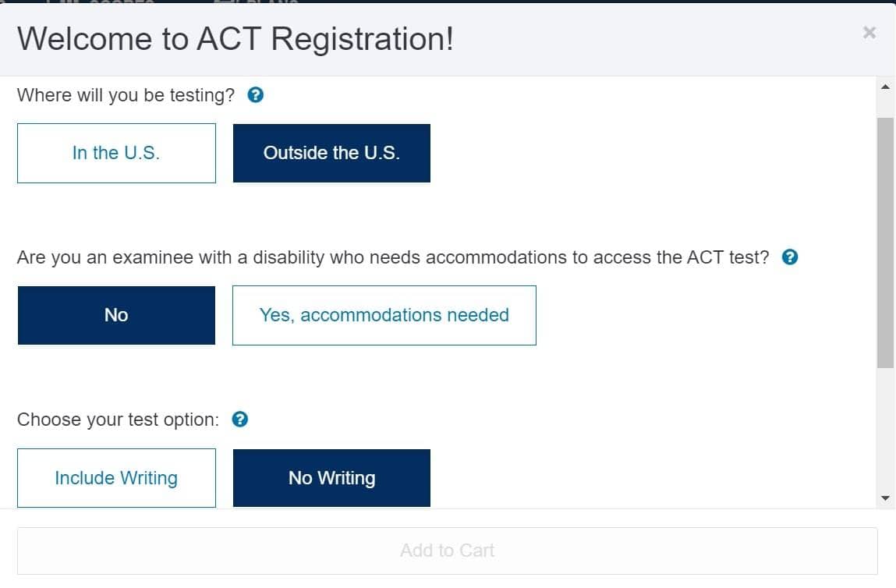Dismiss the registration dialog with the X
The width and height of the screenshot is (896, 588).
point(869,33)
